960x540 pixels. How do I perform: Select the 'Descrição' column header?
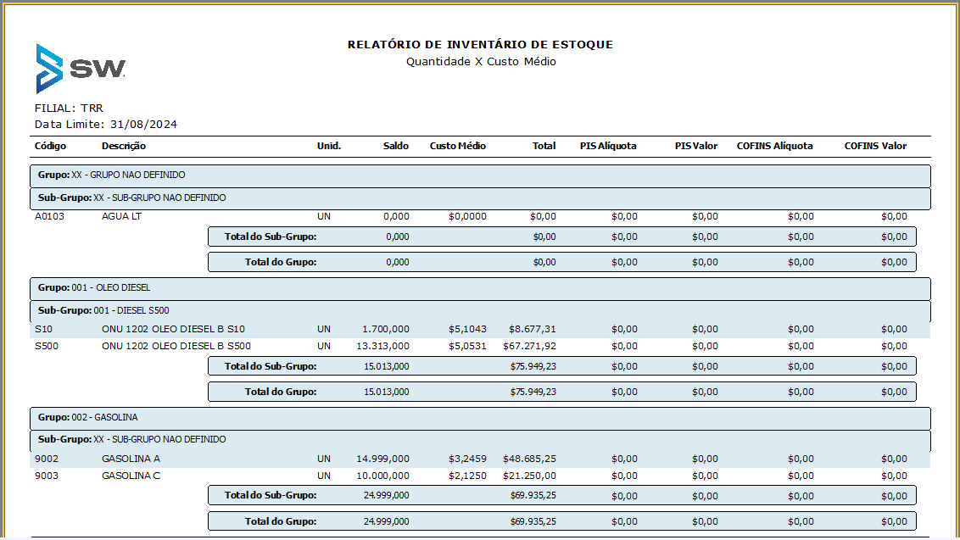click(x=124, y=146)
